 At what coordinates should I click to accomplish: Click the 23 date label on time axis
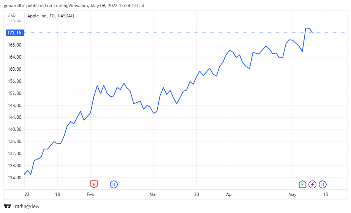(27, 194)
